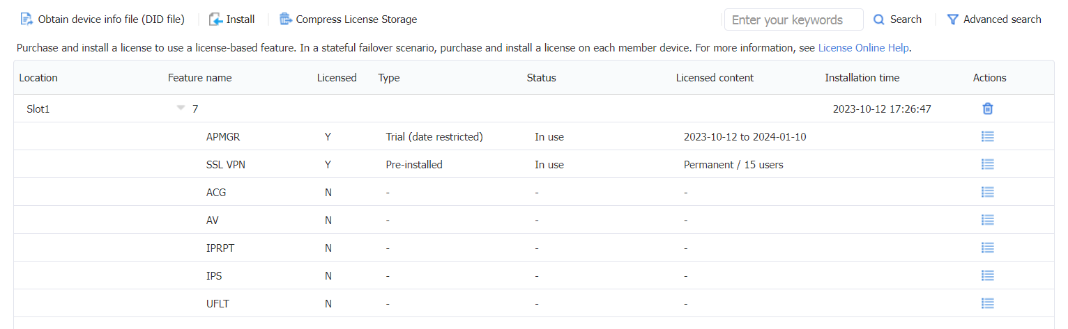Focus the Enter your keywords field
Viewport: 1068px width, 329px height.
tap(794, 19)
